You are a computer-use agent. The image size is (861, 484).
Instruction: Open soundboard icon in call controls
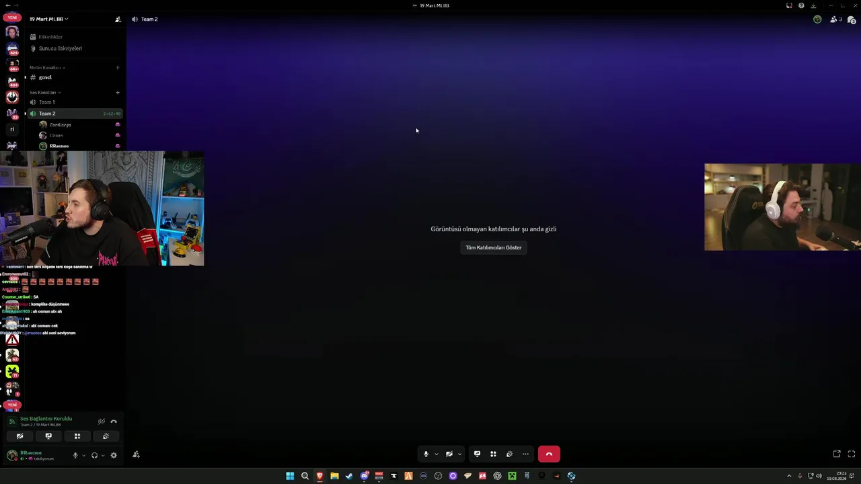point(509,454)
